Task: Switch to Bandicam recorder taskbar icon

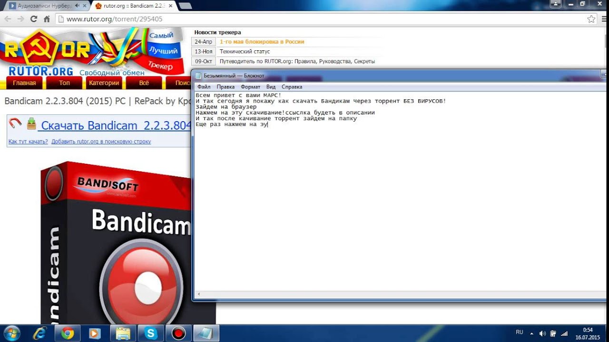Action: coord(178,333)
